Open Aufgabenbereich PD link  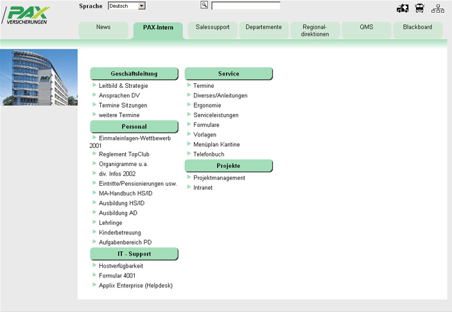coord(125,242)
